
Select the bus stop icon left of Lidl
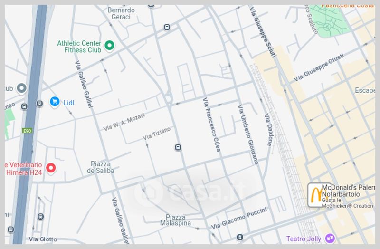39,104
